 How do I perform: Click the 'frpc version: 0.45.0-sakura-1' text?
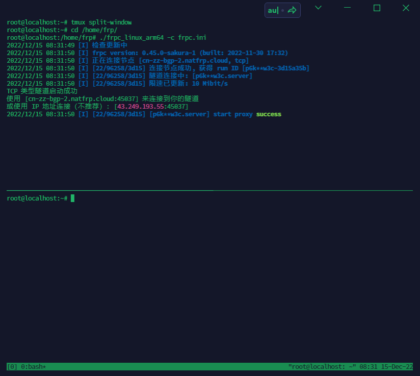point(144,53)
